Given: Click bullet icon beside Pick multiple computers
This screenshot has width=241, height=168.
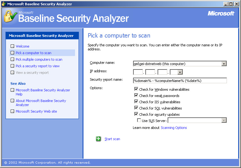Looking at the screenshot, I should [12, 59].
